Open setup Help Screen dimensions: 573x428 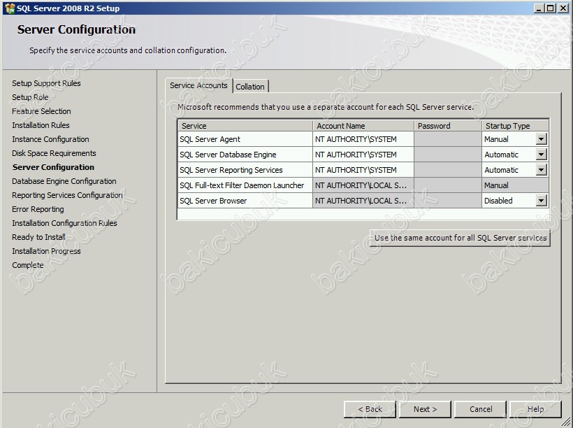tap(535, 409)
